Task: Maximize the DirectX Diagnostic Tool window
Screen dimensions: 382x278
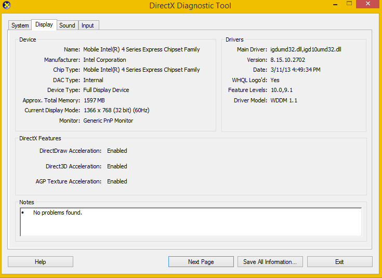Action: (349, 4)
